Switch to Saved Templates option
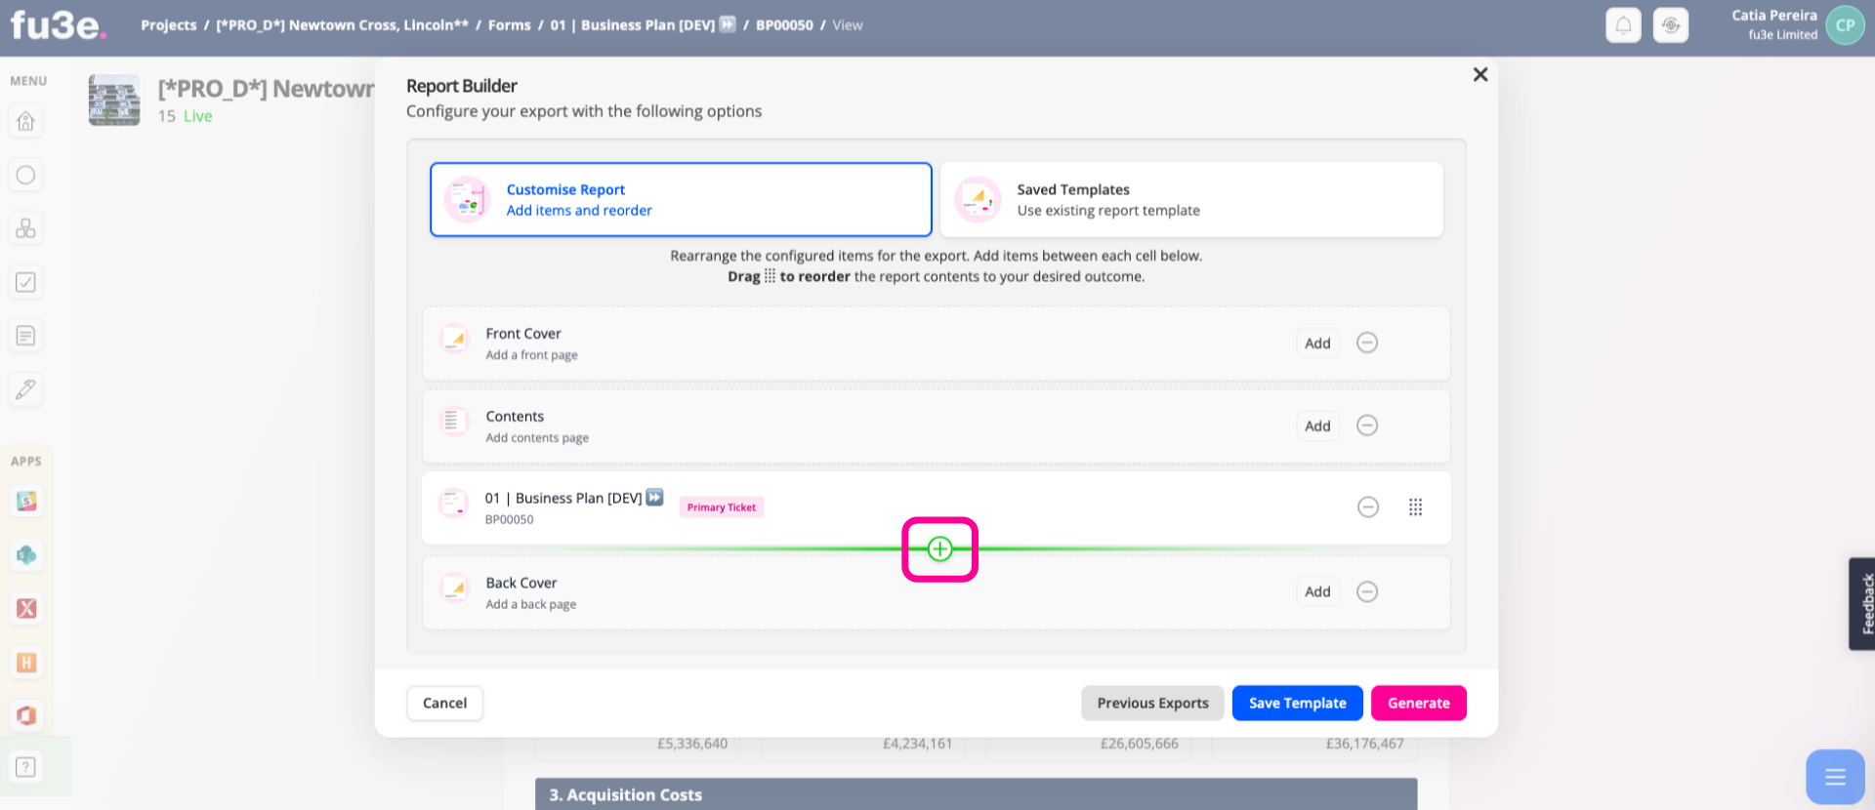This screenshot has height=810, width=1875. tap(1191, 199)
